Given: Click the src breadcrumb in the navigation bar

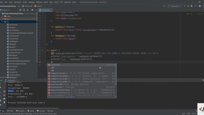Looking at the screenshot, I should point(19,6).
